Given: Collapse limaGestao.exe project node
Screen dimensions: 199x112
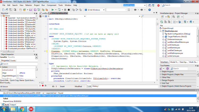Looking at the screenshot, I should pos(161,31).
